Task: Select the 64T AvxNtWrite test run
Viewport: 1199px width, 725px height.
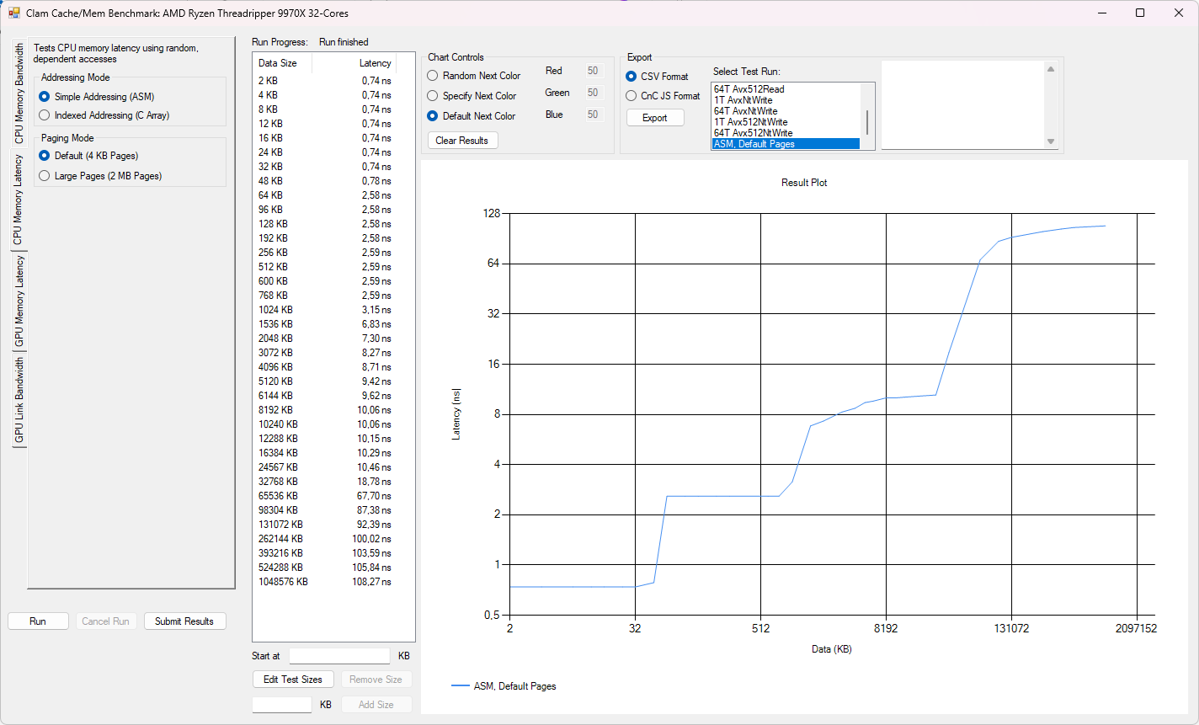Action: click(x=786, y=111)
